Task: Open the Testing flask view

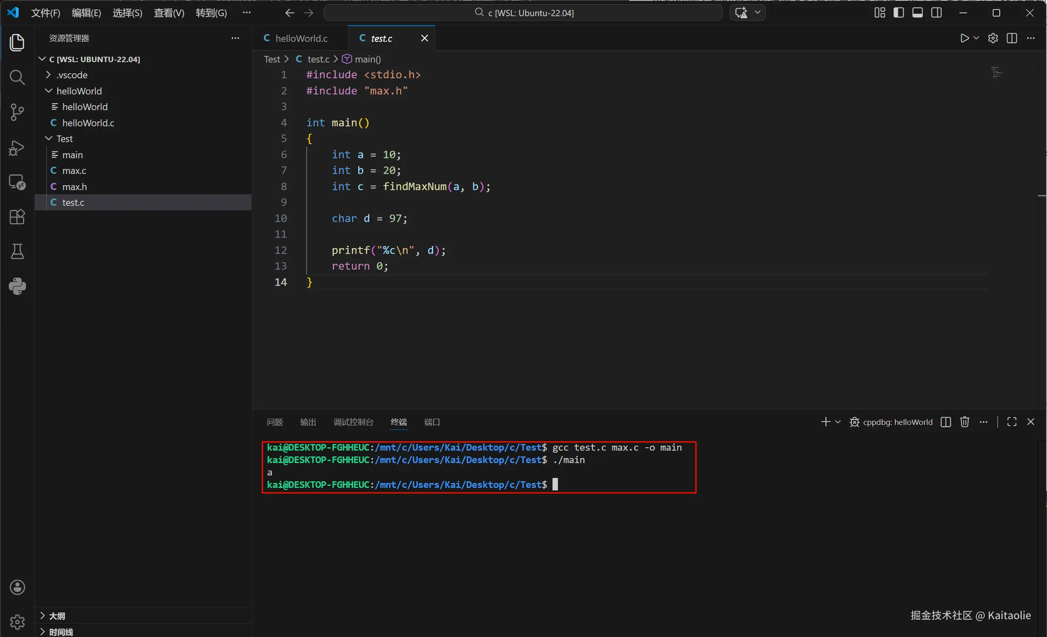Action: (17, 251)
